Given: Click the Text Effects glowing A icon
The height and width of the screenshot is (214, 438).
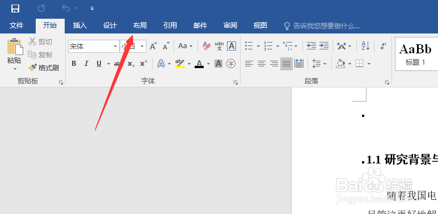Looking at the screenshot, I should coord(161,64).
